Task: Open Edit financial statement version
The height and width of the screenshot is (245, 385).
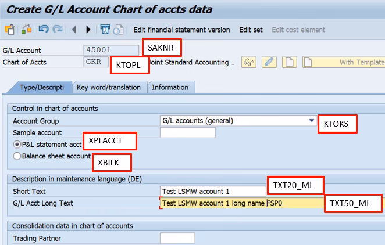Action: click(181, 30)
